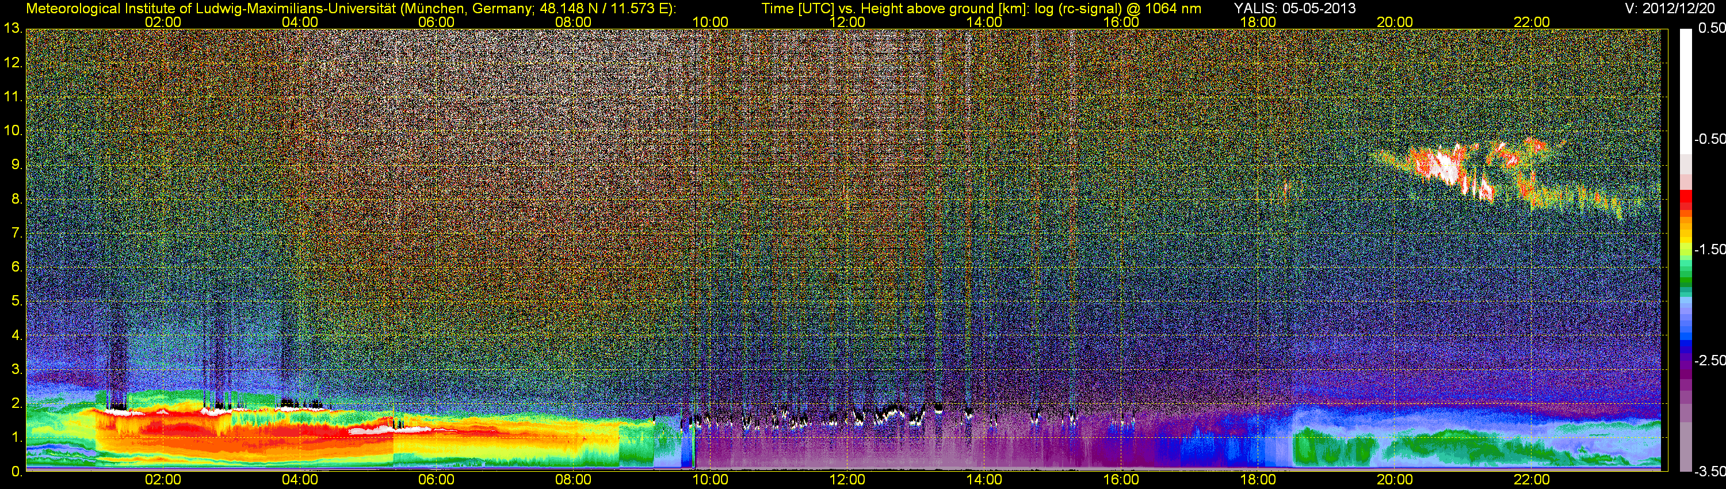
Task: Pick the 8 km height axis label
Action: [x=16, y=199]
